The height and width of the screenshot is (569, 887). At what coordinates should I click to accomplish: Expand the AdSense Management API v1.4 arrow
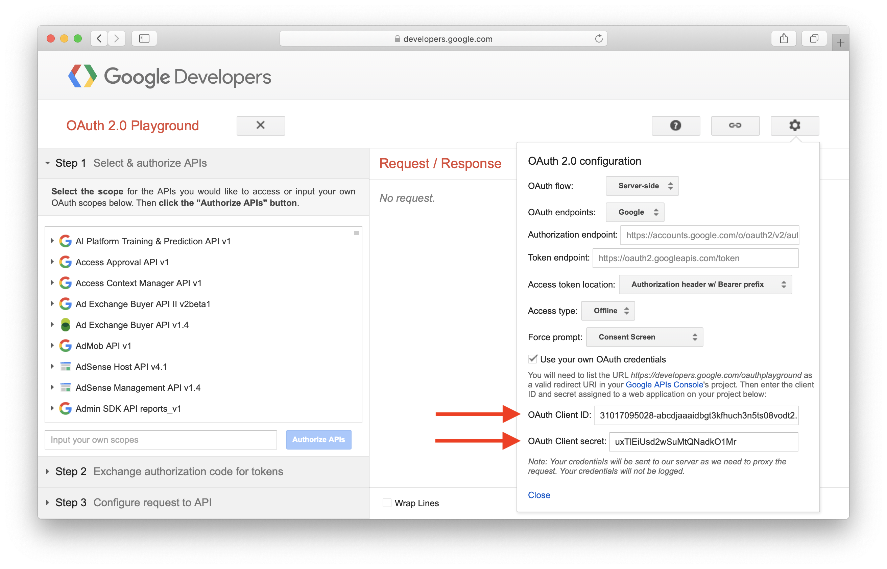pyautogui.click(x=52, y=387)
